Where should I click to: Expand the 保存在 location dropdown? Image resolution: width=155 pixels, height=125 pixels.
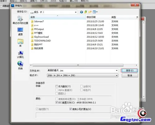point(76,12)
